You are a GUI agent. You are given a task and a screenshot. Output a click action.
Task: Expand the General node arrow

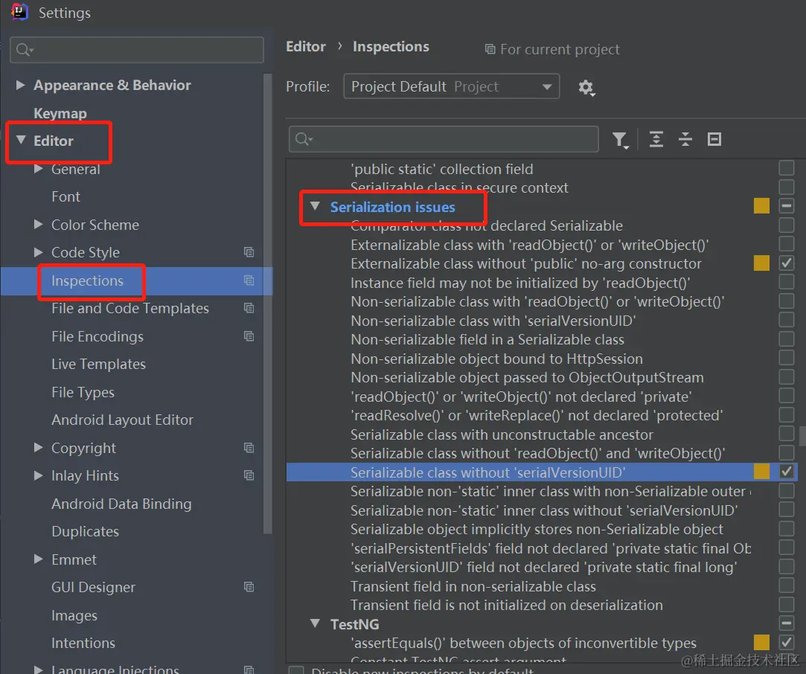pos(38,168)
